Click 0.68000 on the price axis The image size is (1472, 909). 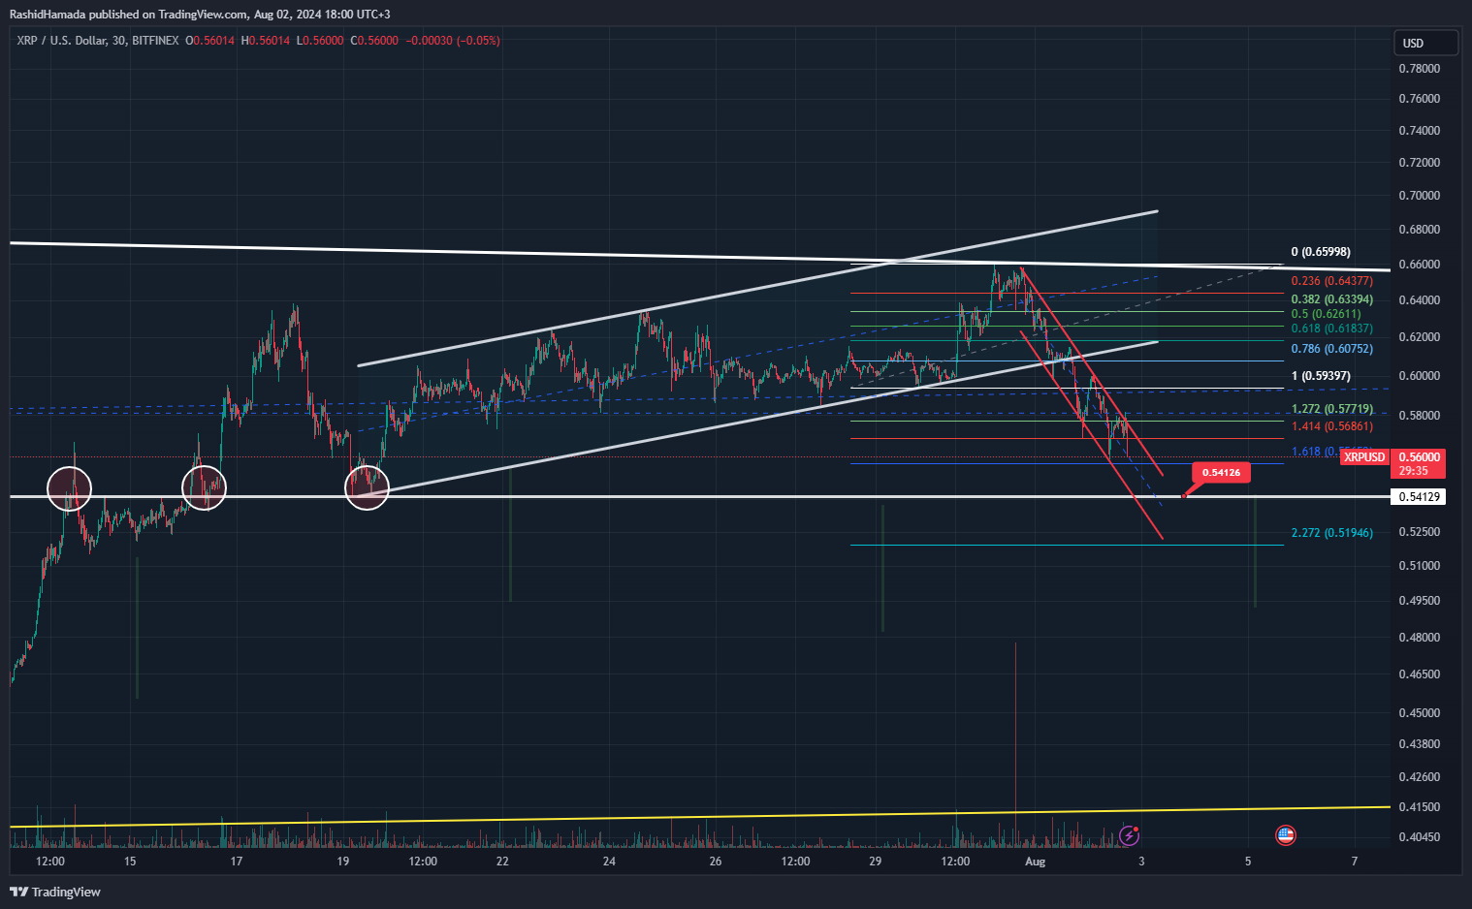[x=1419, y=230]
